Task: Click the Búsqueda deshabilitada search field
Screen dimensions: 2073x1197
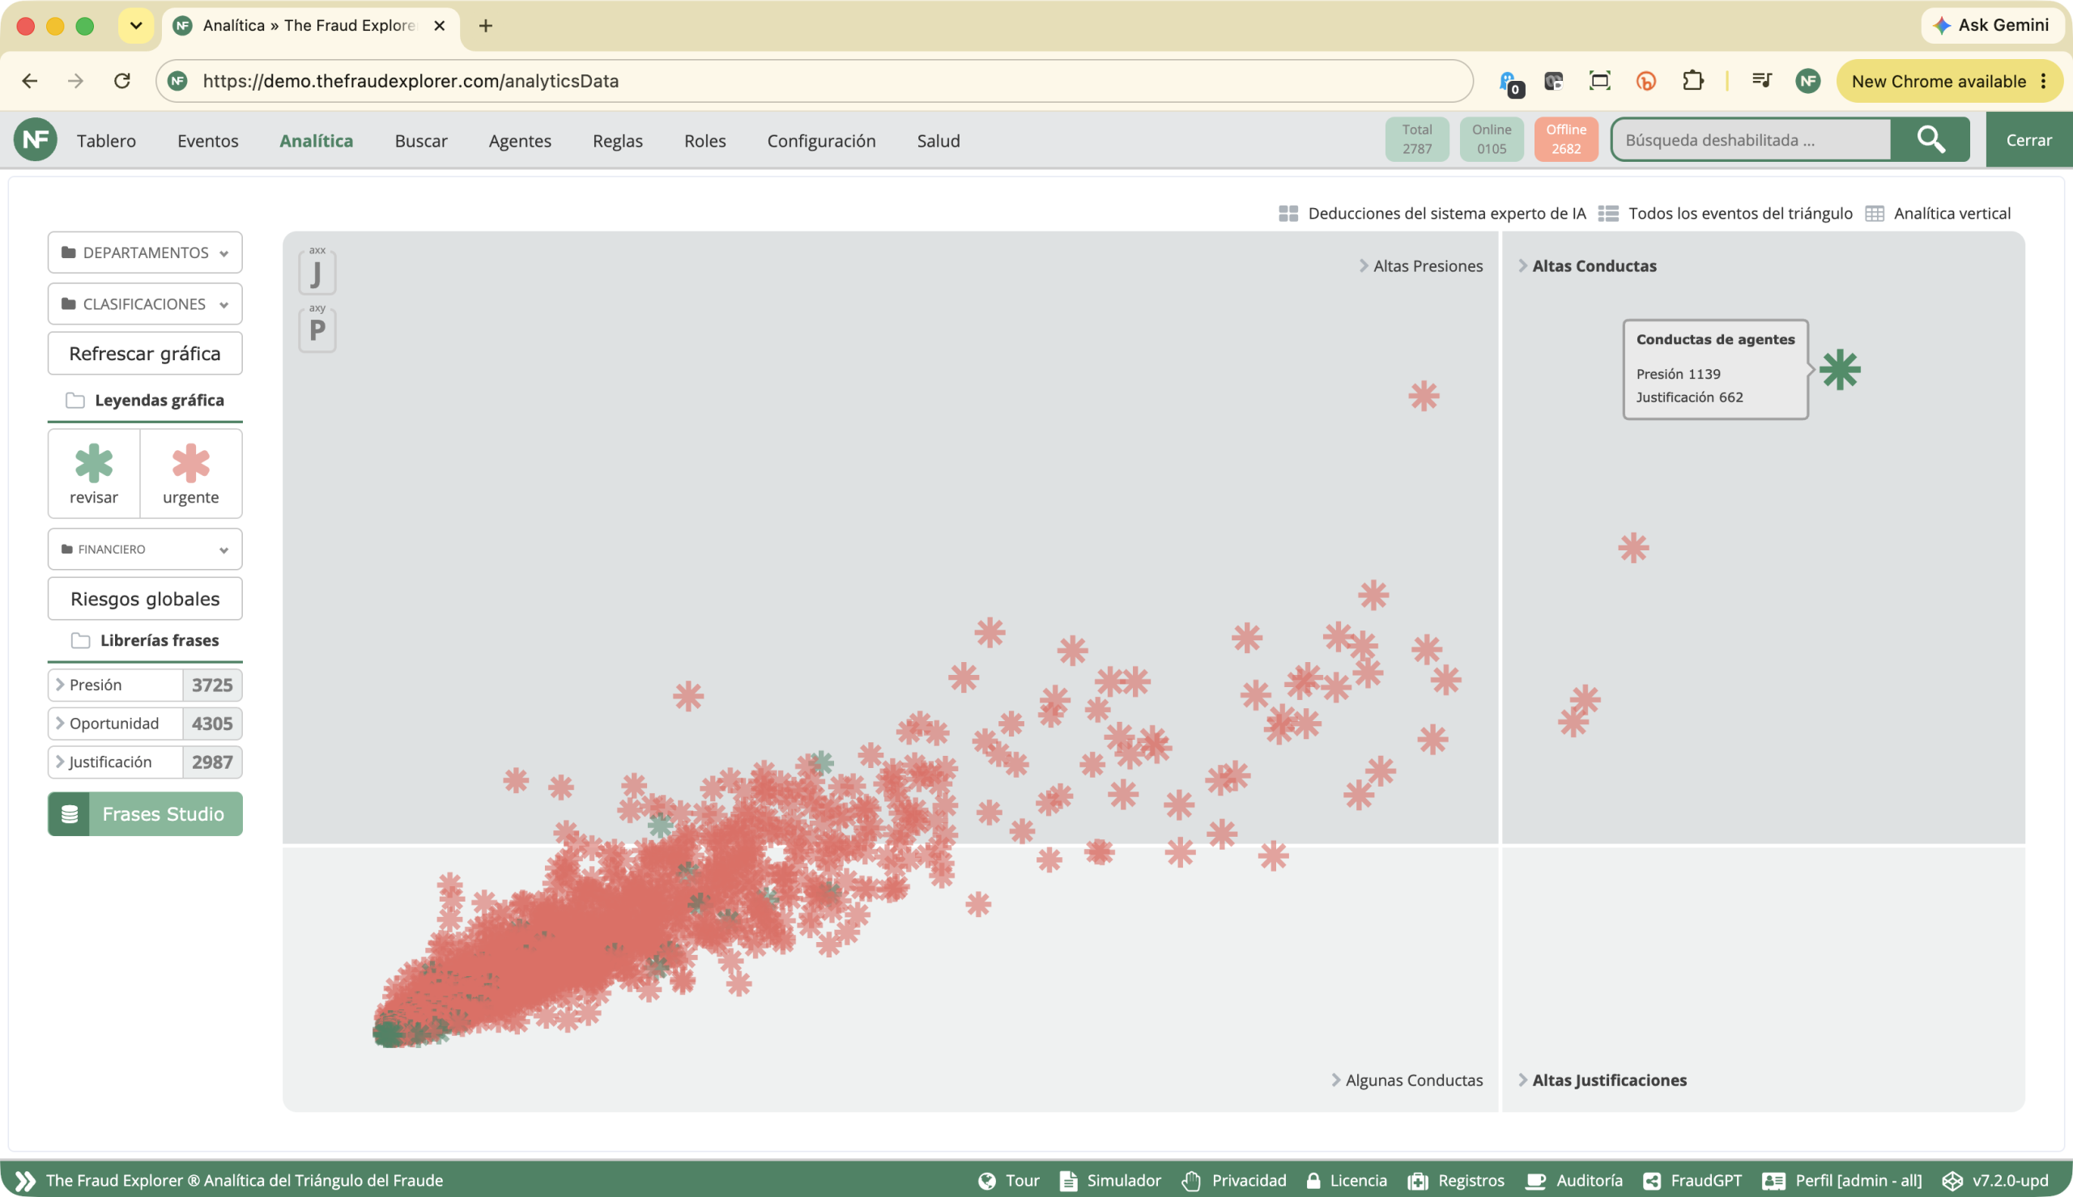Action: (x=1752, y=140)
